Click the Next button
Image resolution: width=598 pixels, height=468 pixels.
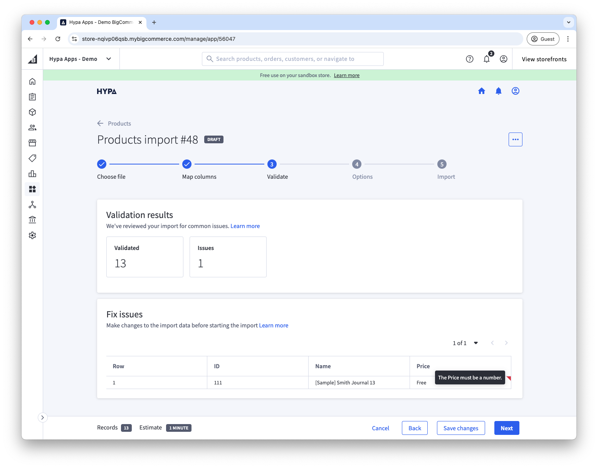point(506,428)
